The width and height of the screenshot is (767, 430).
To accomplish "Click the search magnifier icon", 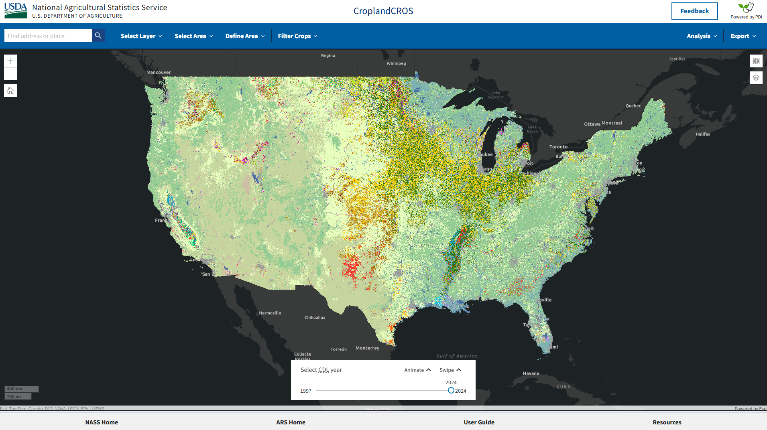I will [x=98, y=36].
